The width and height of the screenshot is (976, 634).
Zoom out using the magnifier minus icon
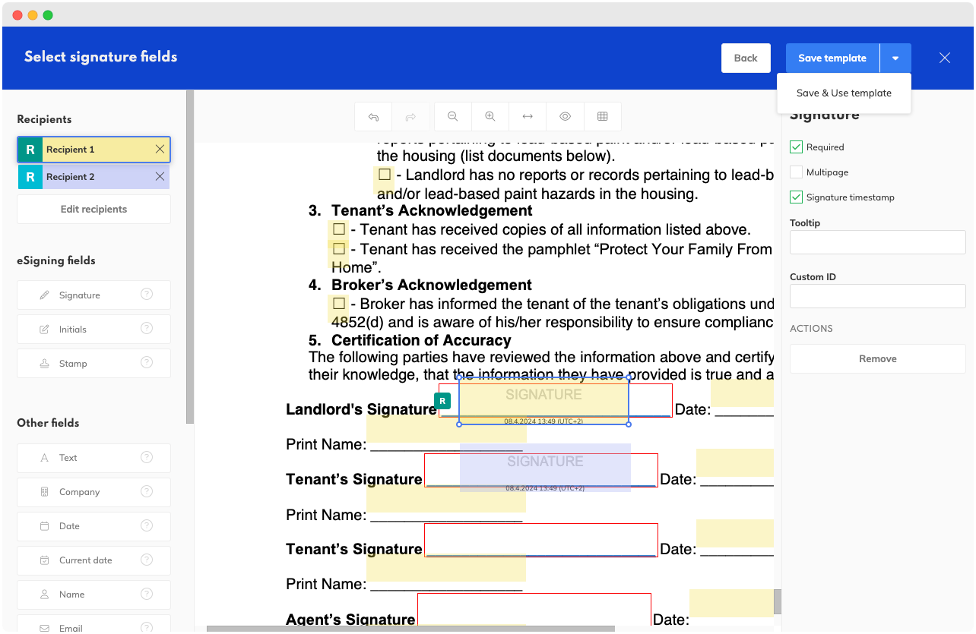[x=452, y=117]
